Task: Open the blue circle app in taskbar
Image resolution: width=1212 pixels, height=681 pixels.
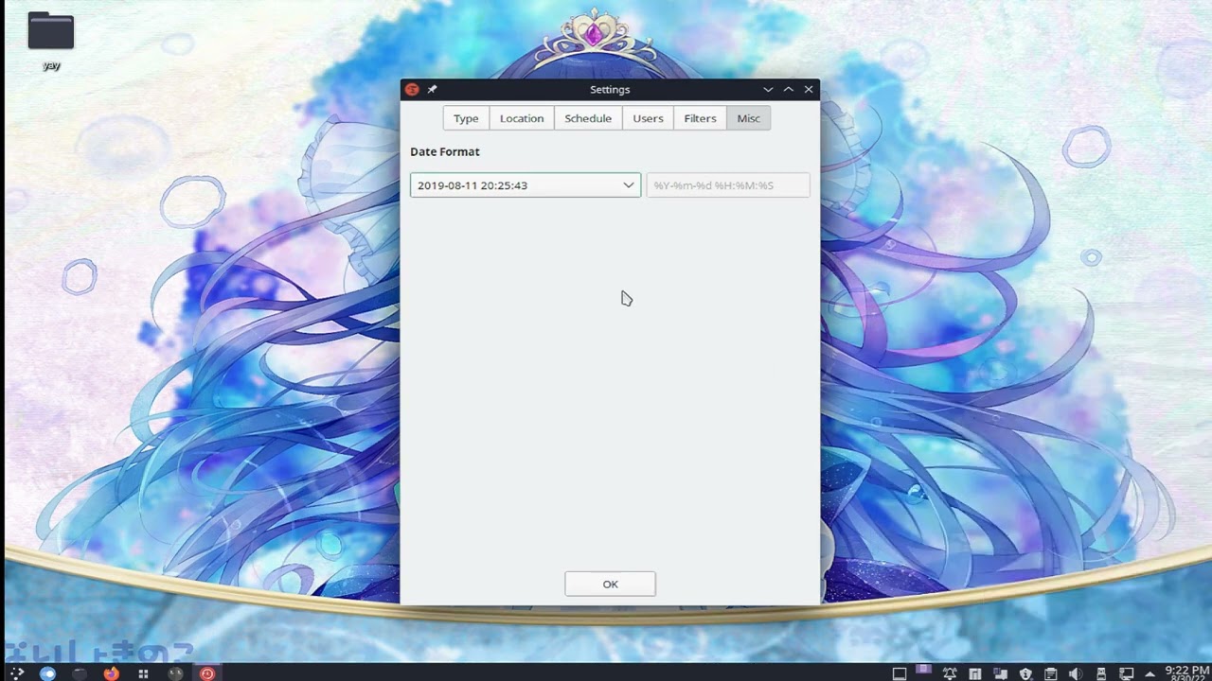Action: [47, 673]
